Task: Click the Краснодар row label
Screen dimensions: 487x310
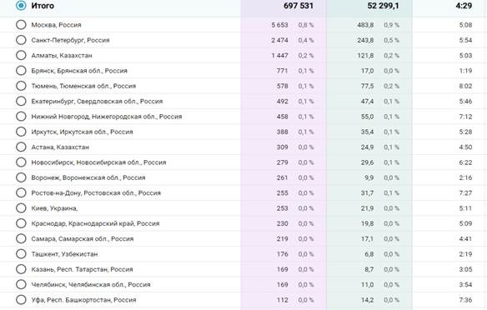Action: 95,223
